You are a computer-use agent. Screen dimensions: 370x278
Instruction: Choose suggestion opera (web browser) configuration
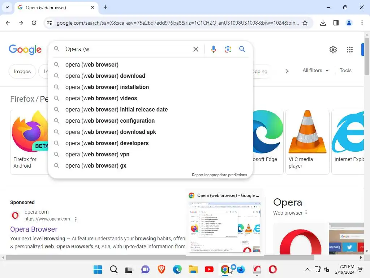(150, 121)
